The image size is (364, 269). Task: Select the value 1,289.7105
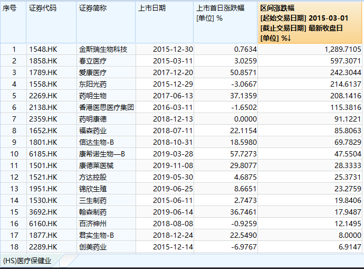coord(343,49)
